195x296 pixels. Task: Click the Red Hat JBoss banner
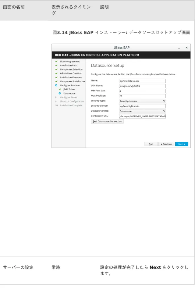tap(121, 55)
